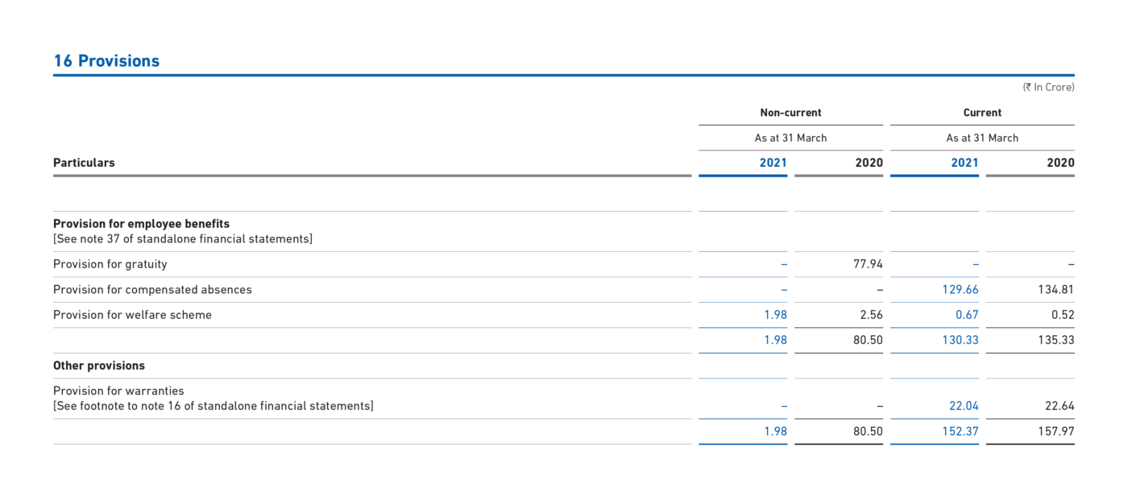This screenshot has height=497, width=1128.
Task: Select the 152.37 total provisions value
Action: 960,431
